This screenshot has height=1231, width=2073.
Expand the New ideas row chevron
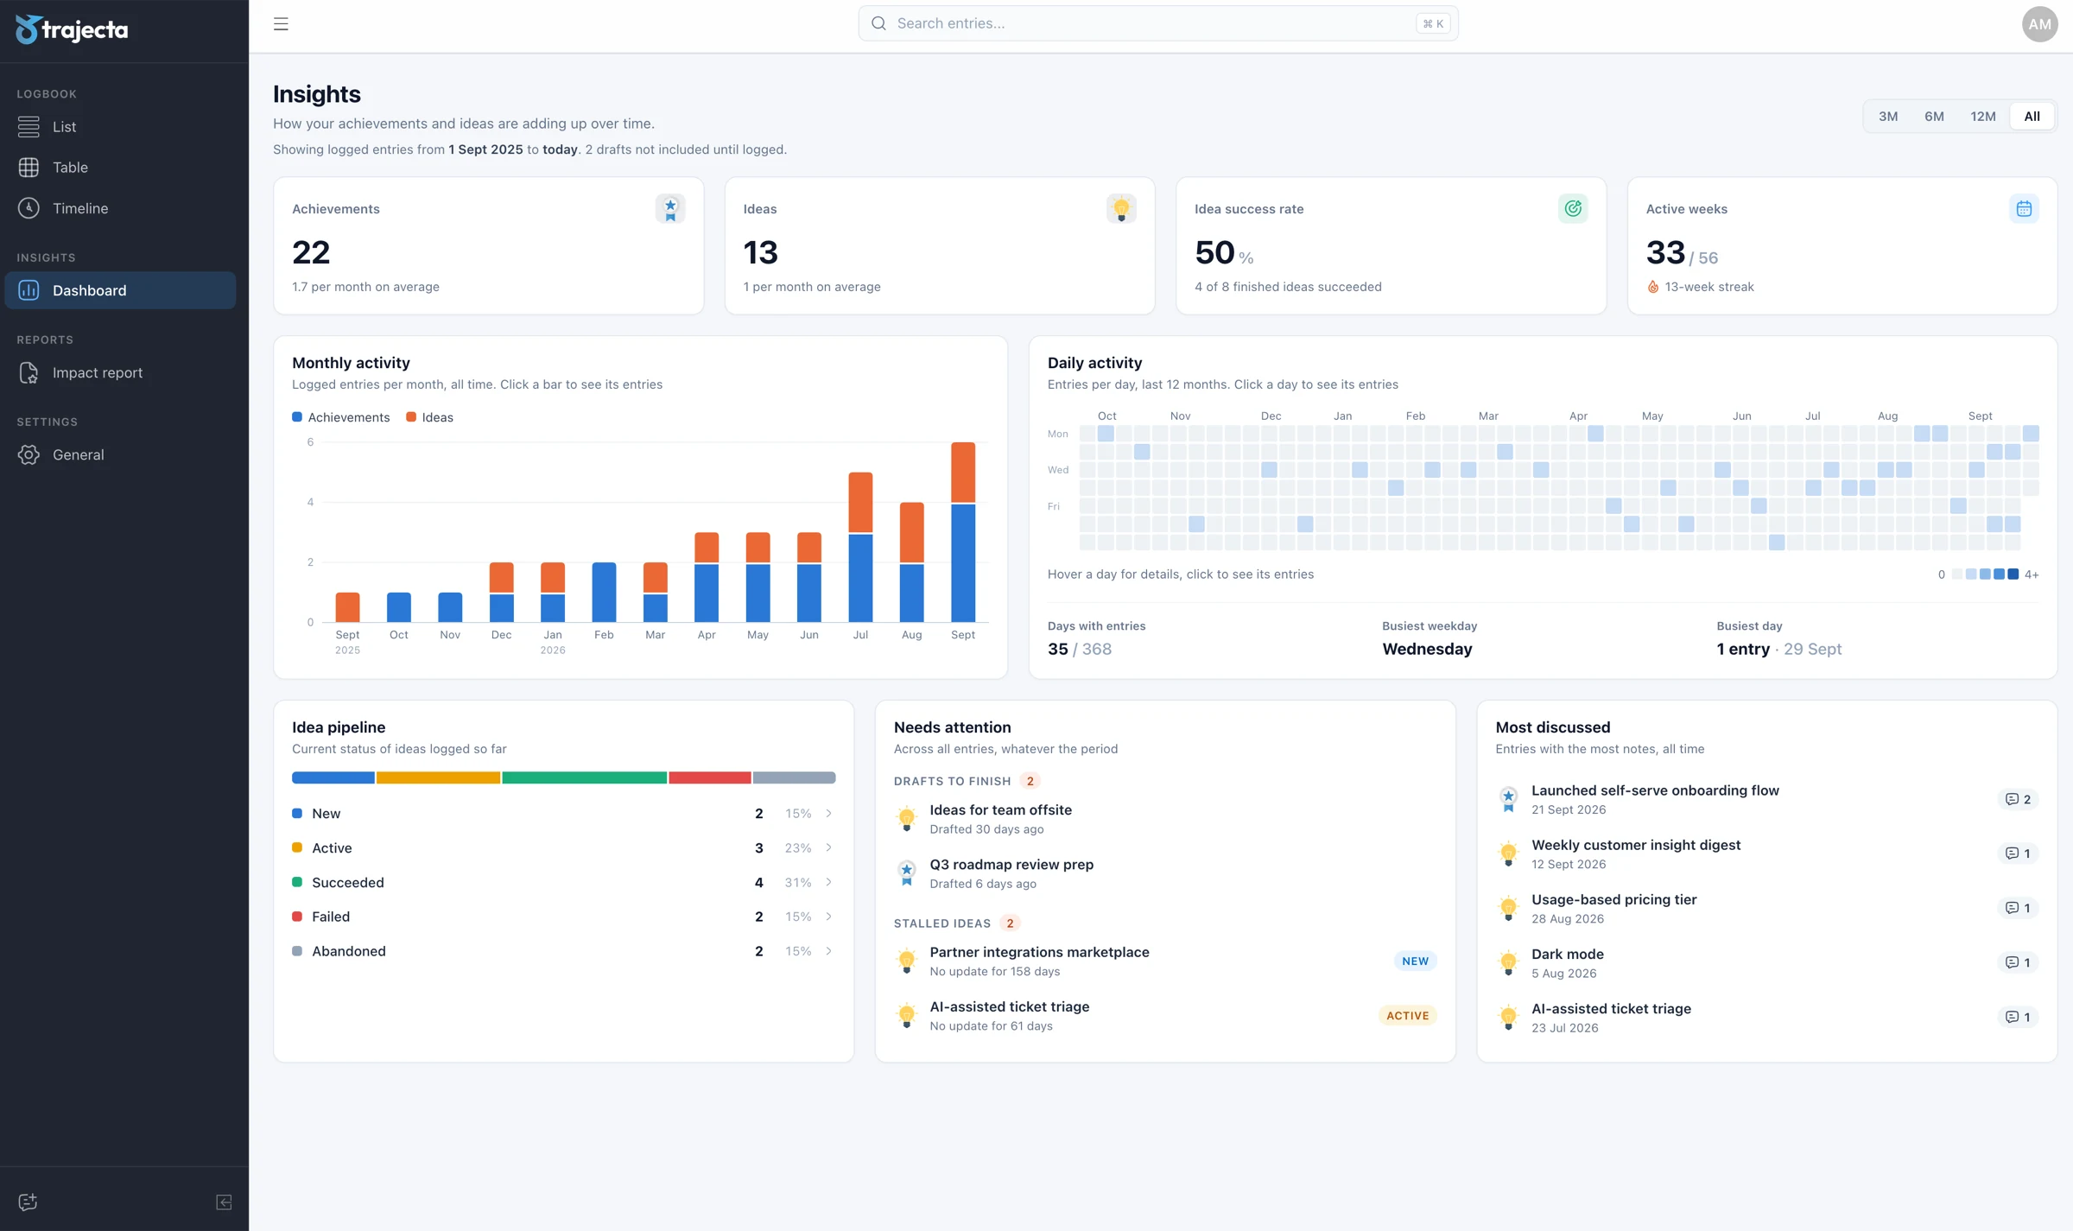(828, 813)
